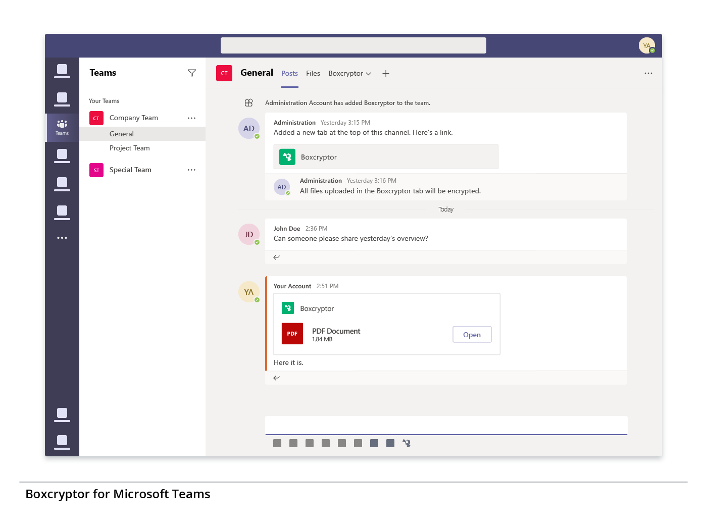Click the apps icon beside the system notice
707x530 pixels.
coord(249,103)
